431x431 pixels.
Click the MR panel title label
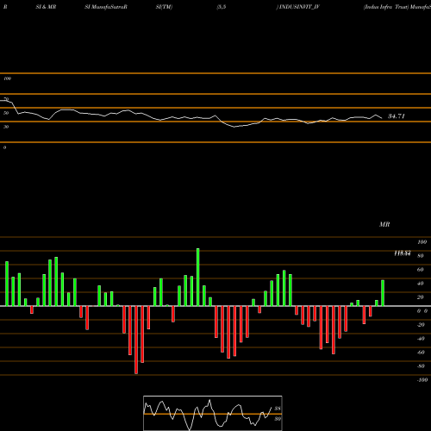pyautogui.click(x=384, y=224)
